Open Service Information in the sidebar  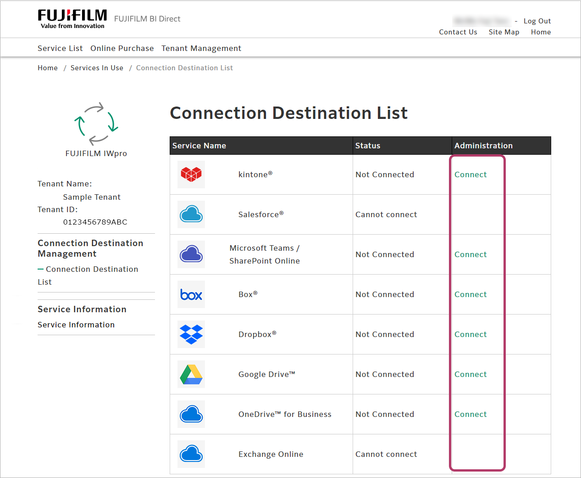point(76,325)
